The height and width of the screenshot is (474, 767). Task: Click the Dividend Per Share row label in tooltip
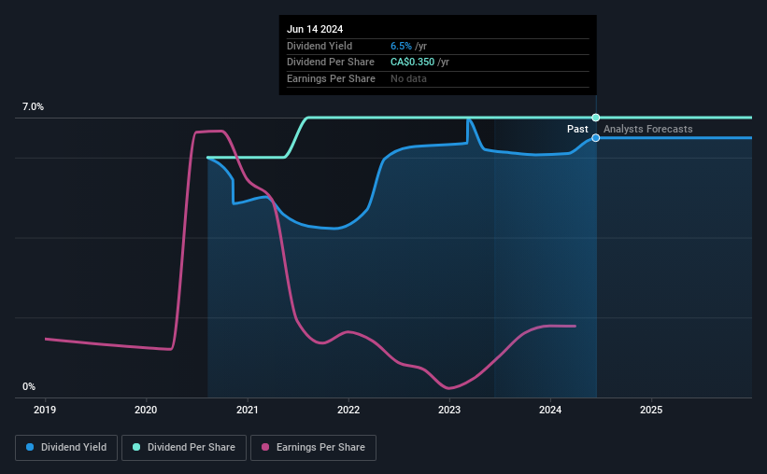point(331,63)
